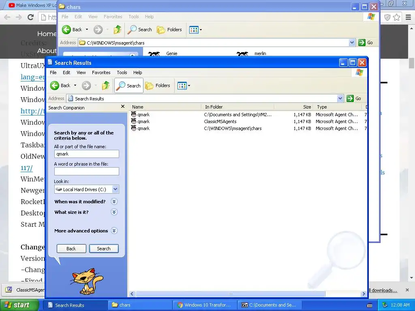This screenshot has height=311, width=415.
Task: Click results horizontal scrollbar left arrow
Action: click(x=132, y=294)
